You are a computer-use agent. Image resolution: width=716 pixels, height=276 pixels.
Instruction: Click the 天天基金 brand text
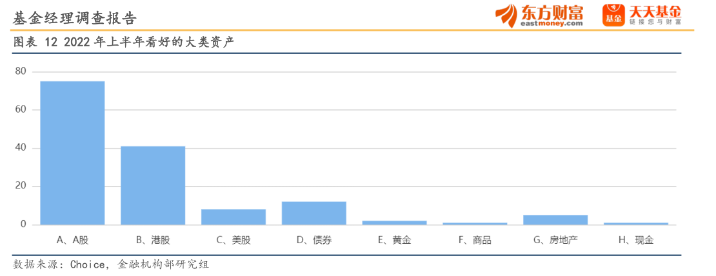[x=655, y=12]
